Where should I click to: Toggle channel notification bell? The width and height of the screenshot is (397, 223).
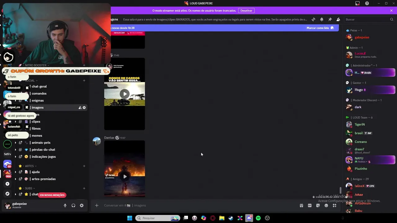point(322,19)
